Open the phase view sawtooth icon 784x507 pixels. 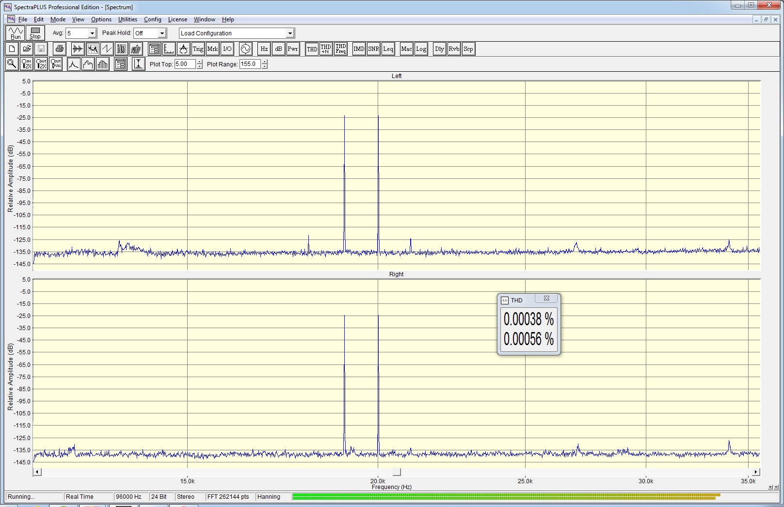point(107,49)
